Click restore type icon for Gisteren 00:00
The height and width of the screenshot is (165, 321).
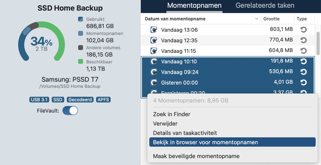(303, 82)
